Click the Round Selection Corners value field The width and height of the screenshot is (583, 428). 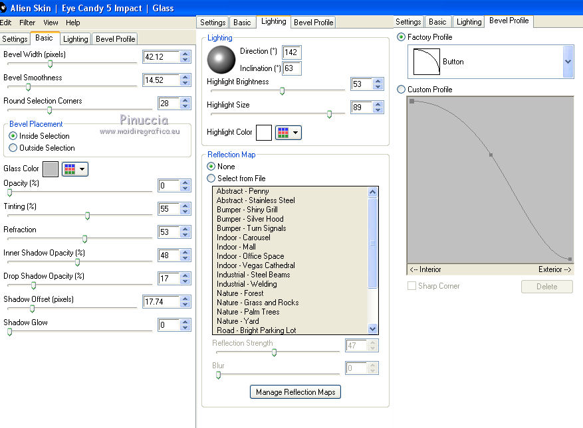[169, 104]
